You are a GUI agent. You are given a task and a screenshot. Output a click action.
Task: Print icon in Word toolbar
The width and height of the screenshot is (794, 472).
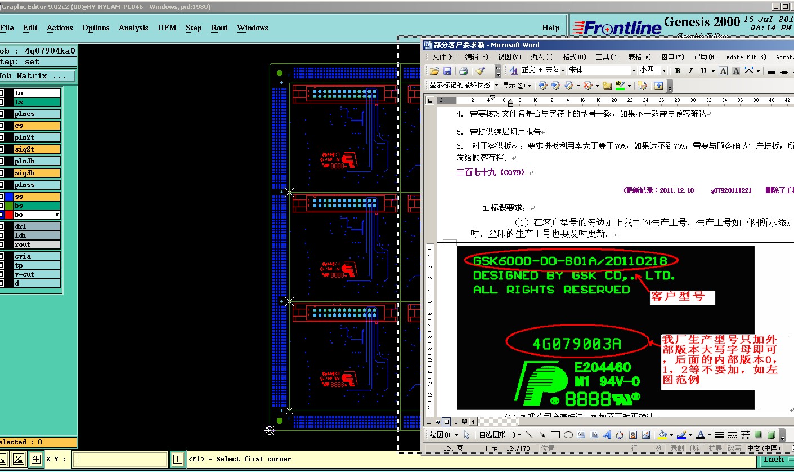tap(463, 70)
